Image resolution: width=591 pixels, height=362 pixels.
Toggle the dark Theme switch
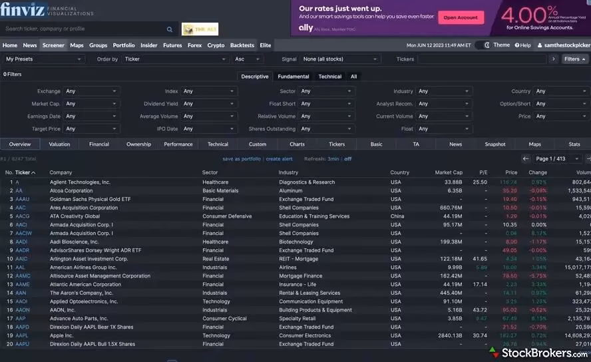(x=483, y=45)
